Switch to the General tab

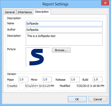10,12
